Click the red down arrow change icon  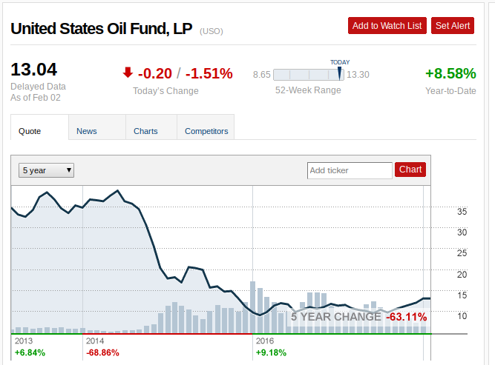(128, 73)
